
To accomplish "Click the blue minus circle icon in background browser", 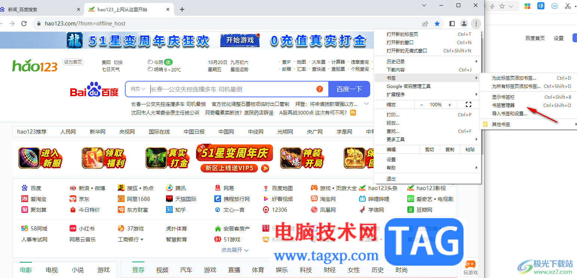I will click(x=555, y=6).
